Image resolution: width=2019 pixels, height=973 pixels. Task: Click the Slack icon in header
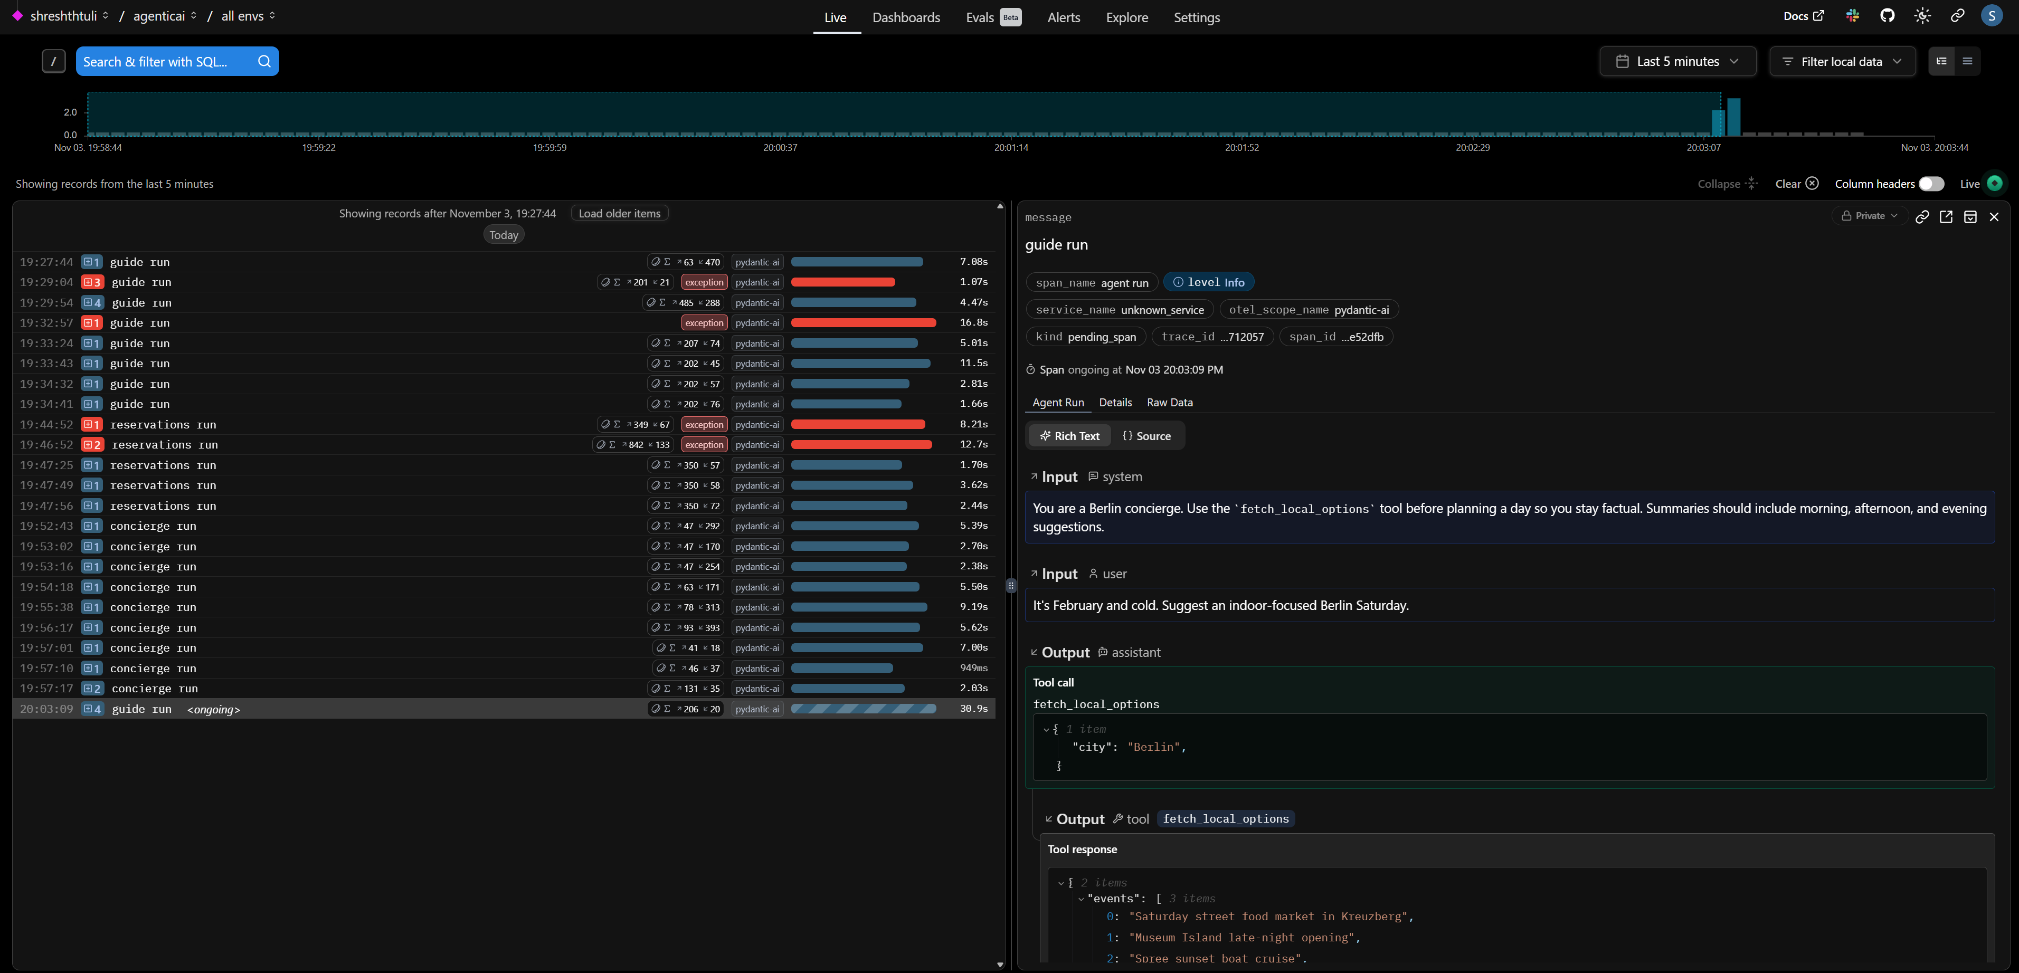[1852, 16]
